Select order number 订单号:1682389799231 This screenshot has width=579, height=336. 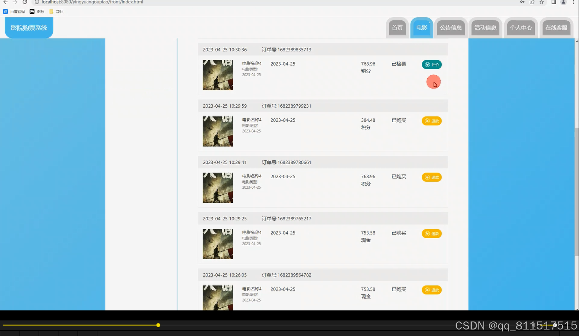[x=286, y=106]
